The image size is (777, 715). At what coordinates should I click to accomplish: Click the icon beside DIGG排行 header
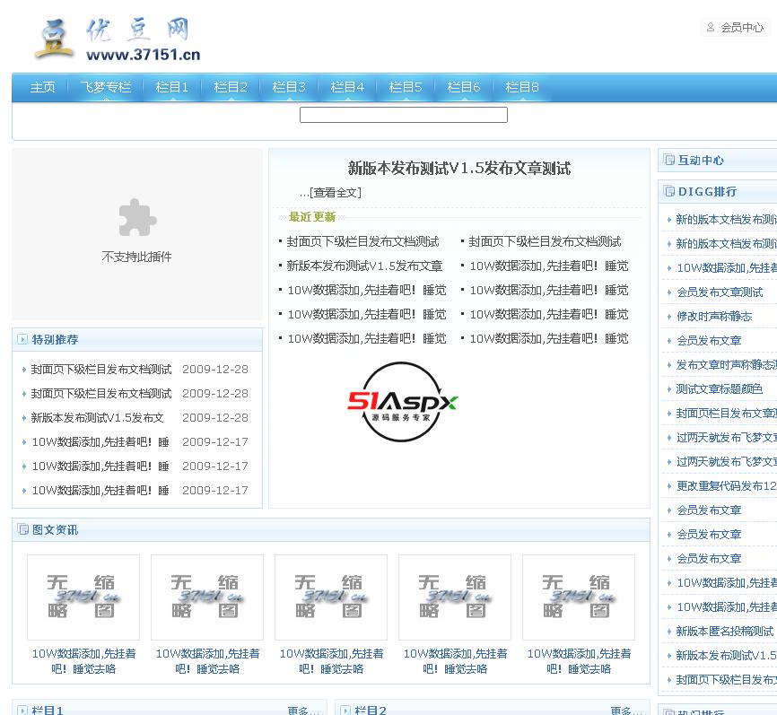[668, 191]
